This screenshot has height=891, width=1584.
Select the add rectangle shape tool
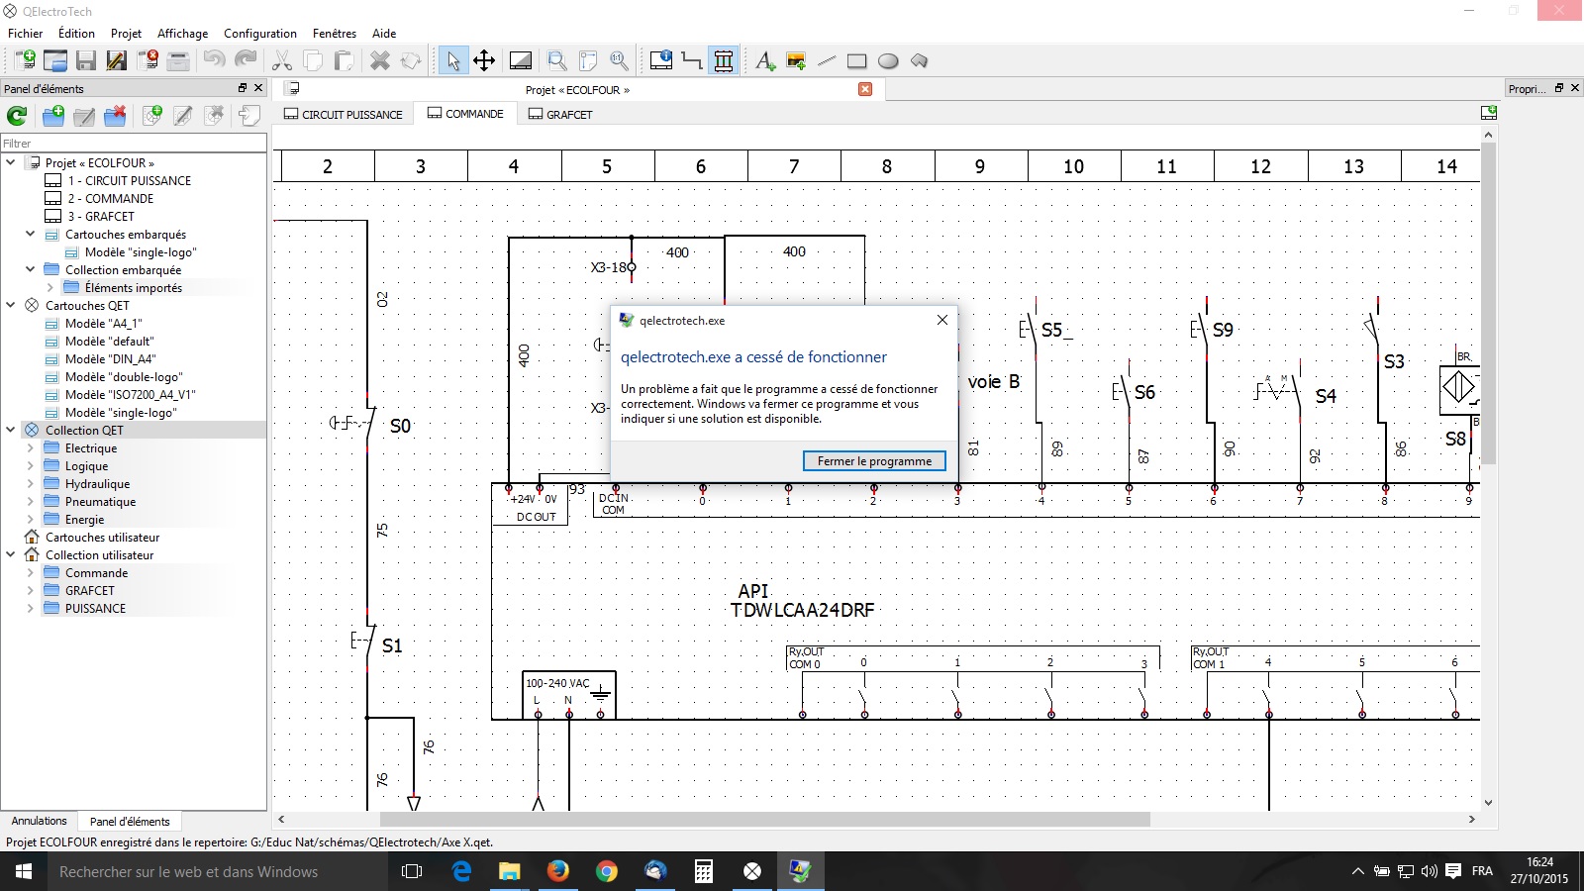[x=857, y=60]
